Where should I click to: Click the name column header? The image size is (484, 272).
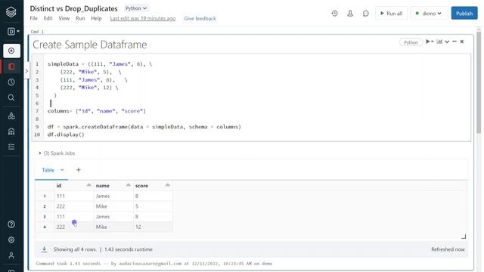pos(113,185)
